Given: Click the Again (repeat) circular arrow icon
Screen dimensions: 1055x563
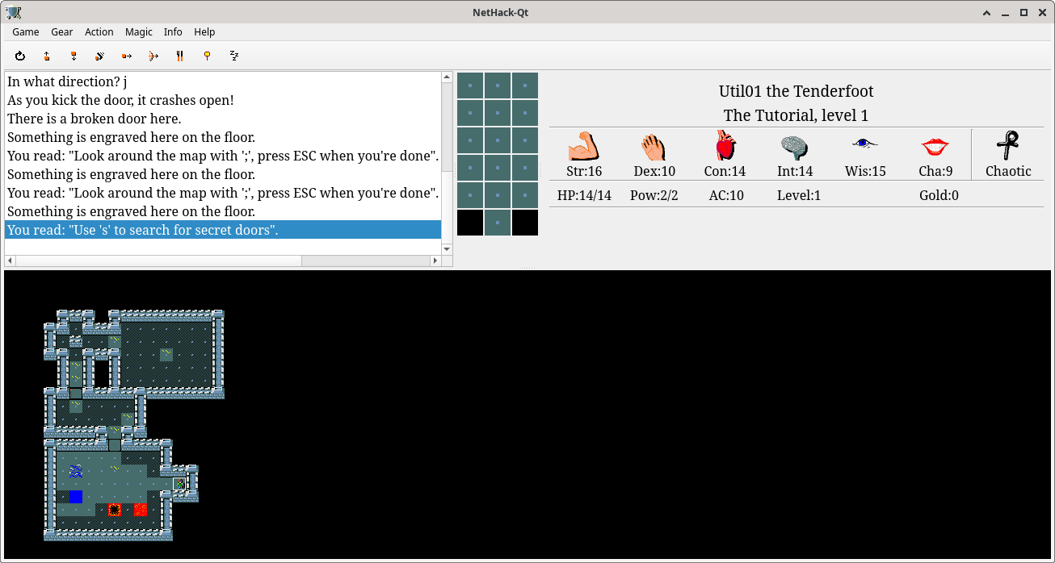Looking at the screenshot, I should click(x=20, y=56).
